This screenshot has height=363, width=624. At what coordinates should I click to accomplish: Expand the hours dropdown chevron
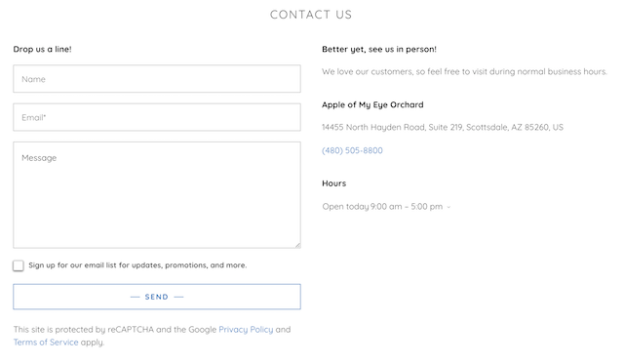point(448,207)
